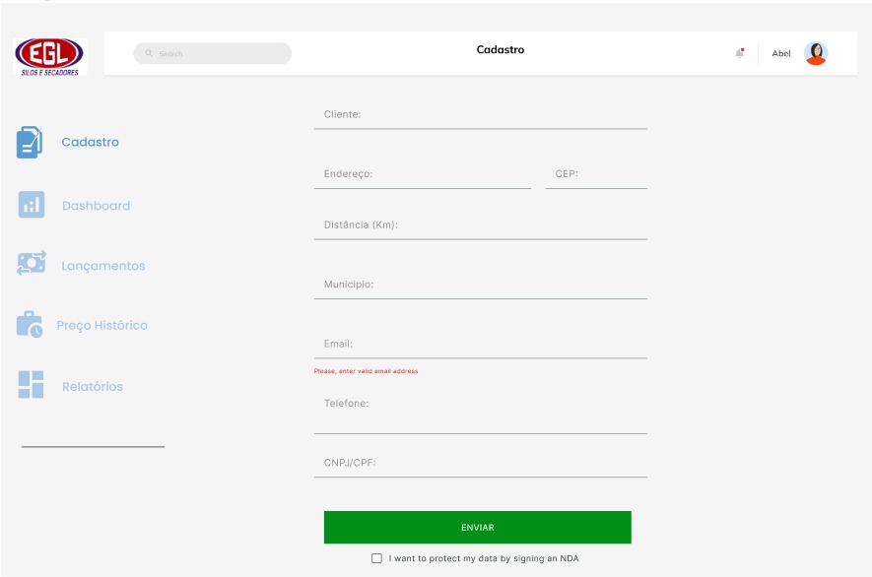Click the Lançamentos money transfer icon
Viewport: 872px width, 577px height.
point(31,264)
